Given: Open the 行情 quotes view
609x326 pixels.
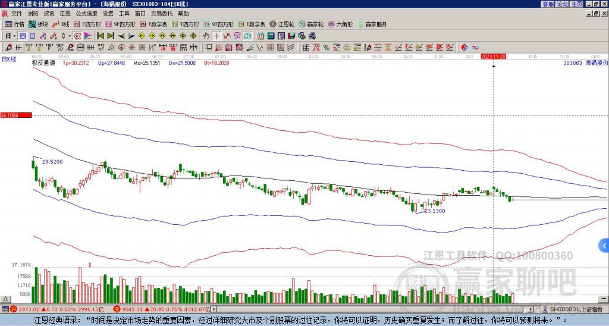Looking at the screenshot, I should click(x=14, y=24).
